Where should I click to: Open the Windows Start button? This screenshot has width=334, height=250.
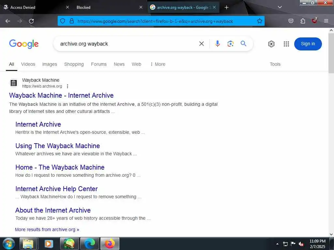(8, 243)
